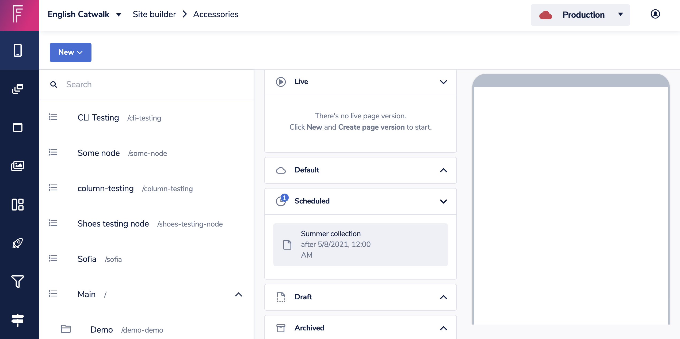Expand the Default section
Viewport: 680px width, 339px height.
point(443,170)
